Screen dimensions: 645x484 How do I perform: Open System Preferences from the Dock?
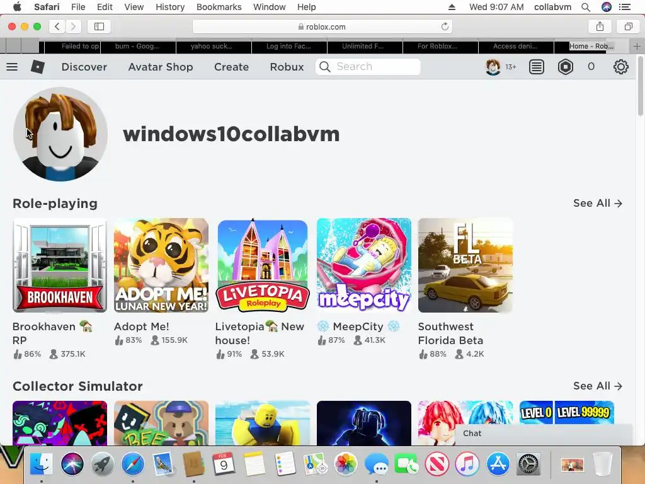(528, 464)
